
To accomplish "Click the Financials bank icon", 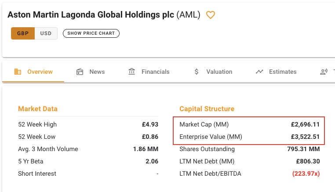I will click(131, 72).
